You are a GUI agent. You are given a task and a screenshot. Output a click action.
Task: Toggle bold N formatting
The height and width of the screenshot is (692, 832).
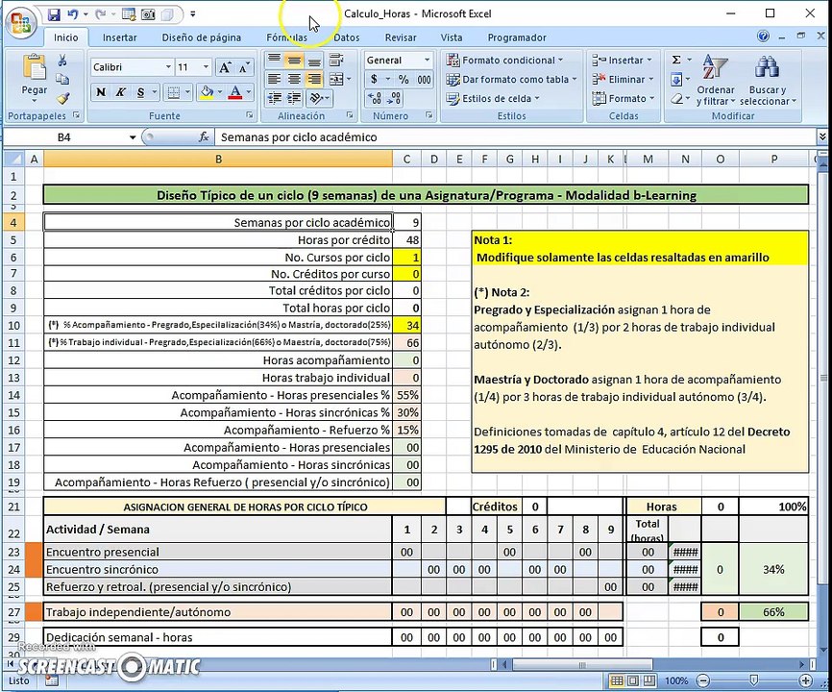tap(101, 92)
